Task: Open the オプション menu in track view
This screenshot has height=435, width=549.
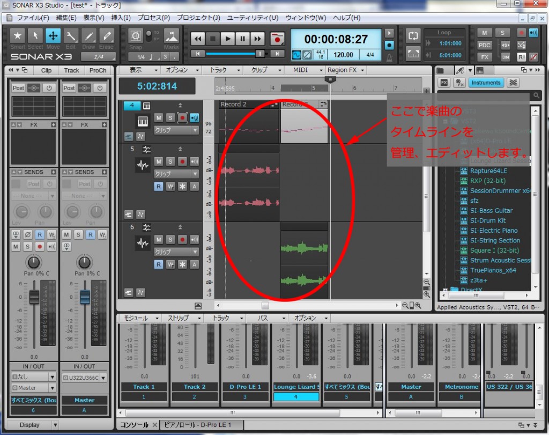Action: click(x=181, y=70)
